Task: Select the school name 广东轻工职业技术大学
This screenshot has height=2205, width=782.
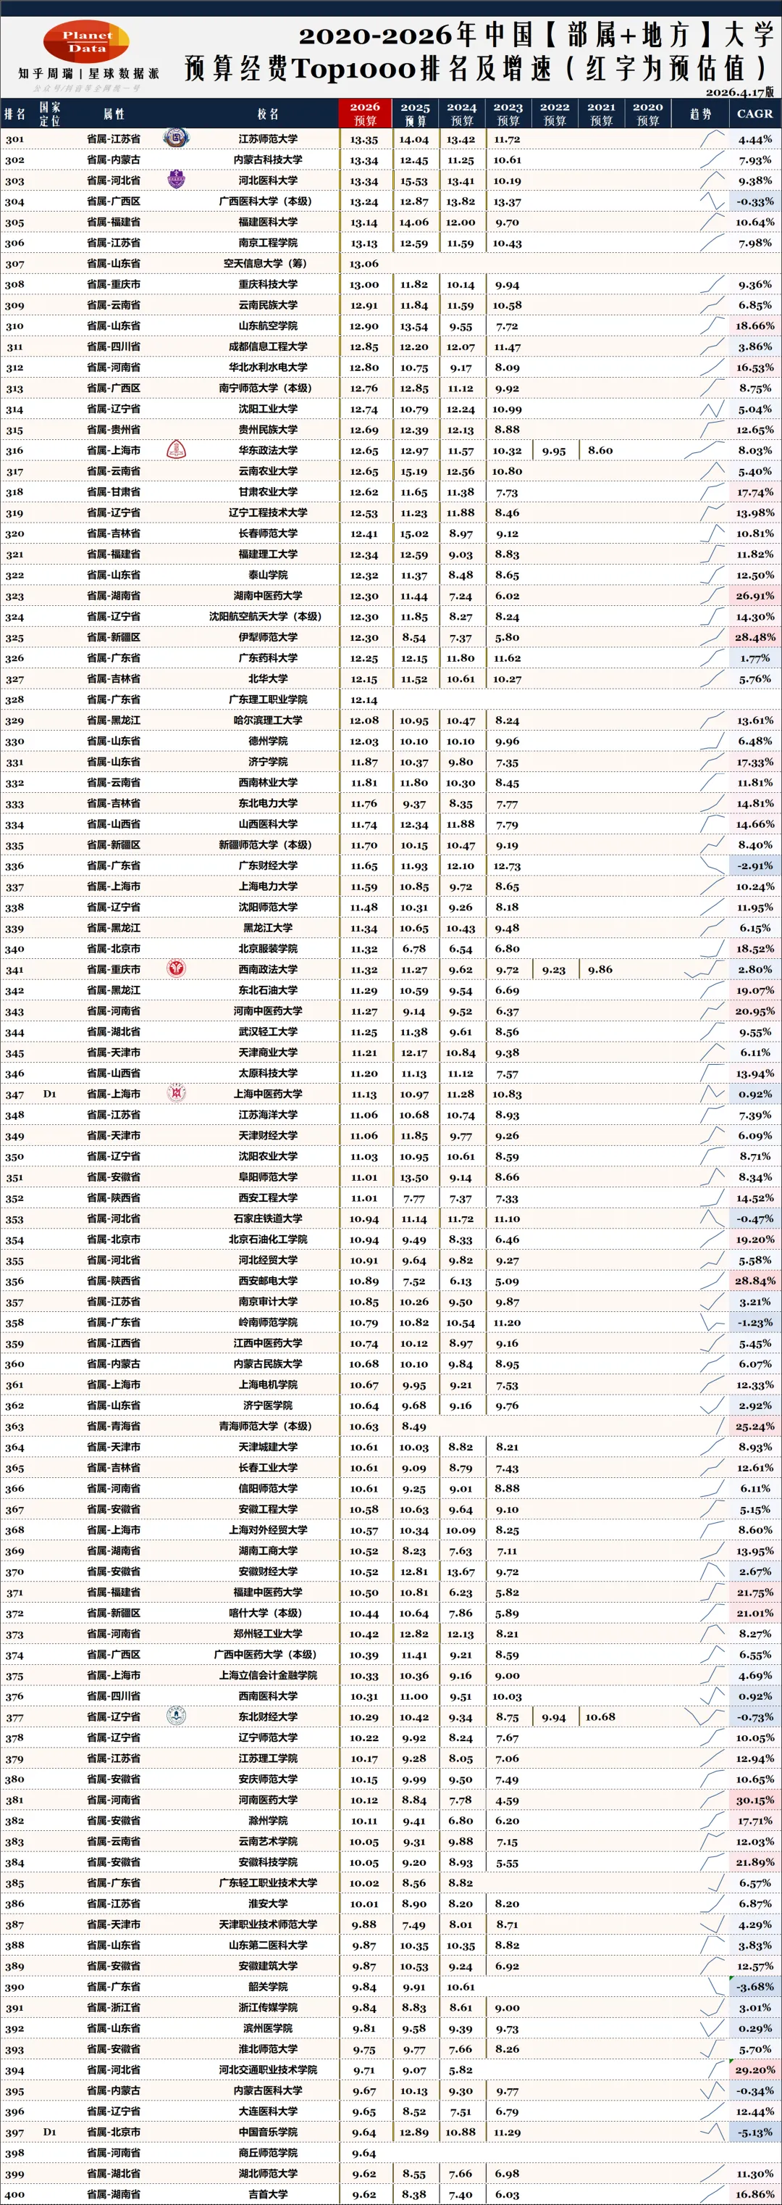Action: coord(267,1883)
